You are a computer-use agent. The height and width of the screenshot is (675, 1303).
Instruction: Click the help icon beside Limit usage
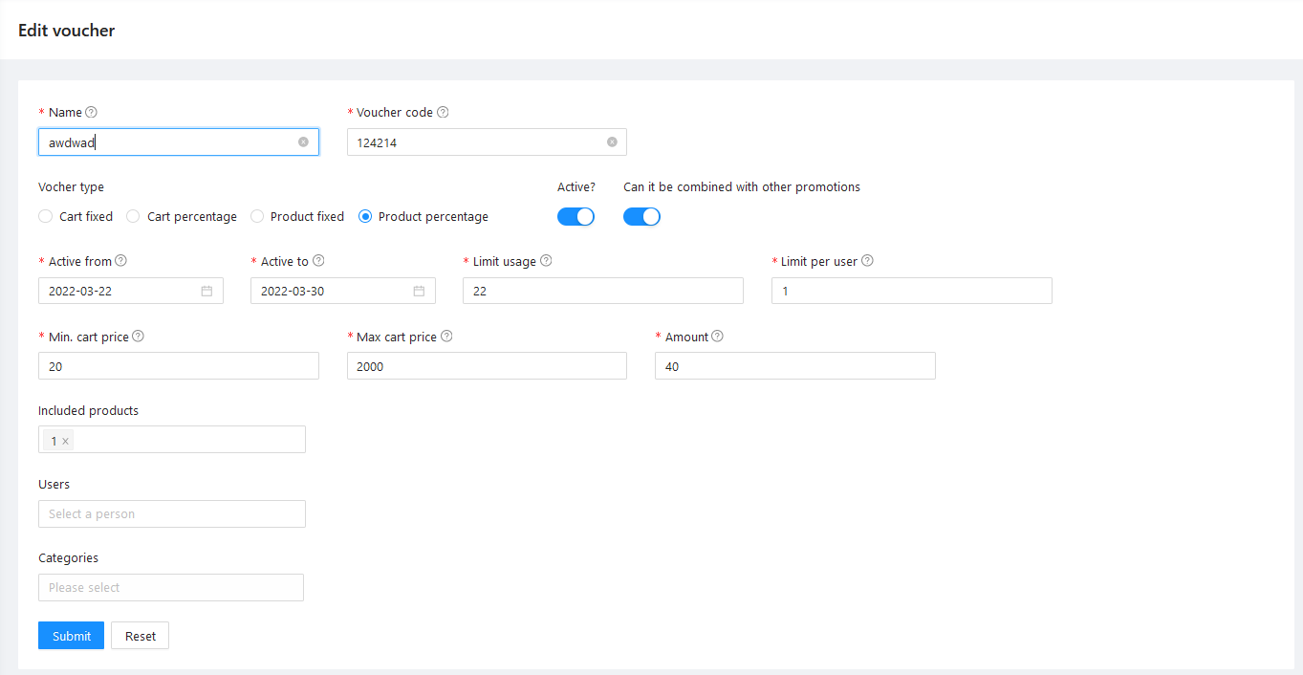click(x=546, y=260)
